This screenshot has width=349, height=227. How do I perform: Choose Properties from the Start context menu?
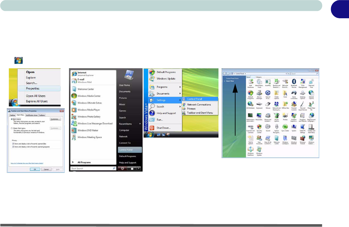[x=39, y=88]
